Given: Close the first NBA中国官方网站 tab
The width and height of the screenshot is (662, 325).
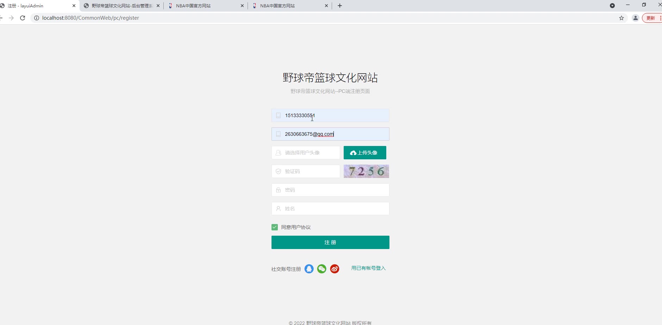Looking at the screenshot, I should (242, 6).
